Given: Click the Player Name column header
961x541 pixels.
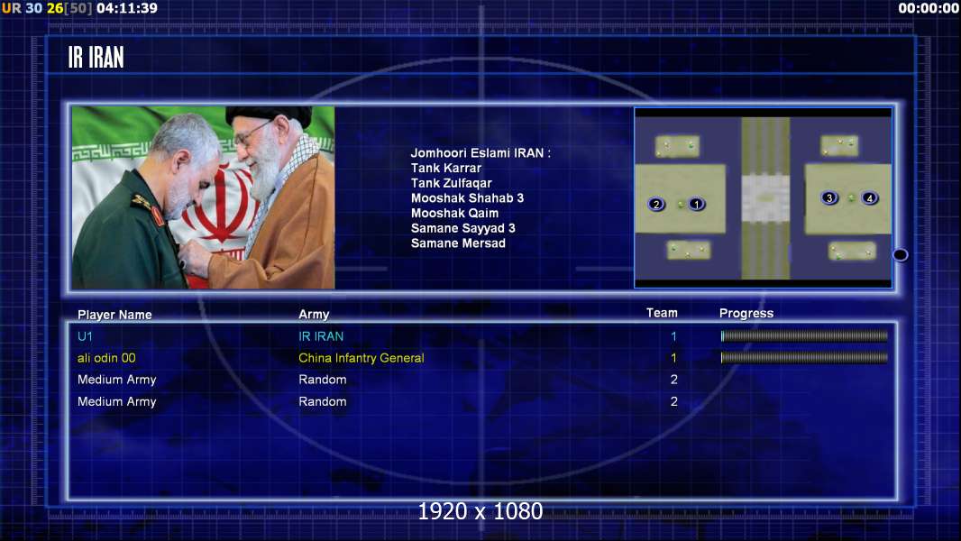Looking at the screenshot, I should pos(114,315).
